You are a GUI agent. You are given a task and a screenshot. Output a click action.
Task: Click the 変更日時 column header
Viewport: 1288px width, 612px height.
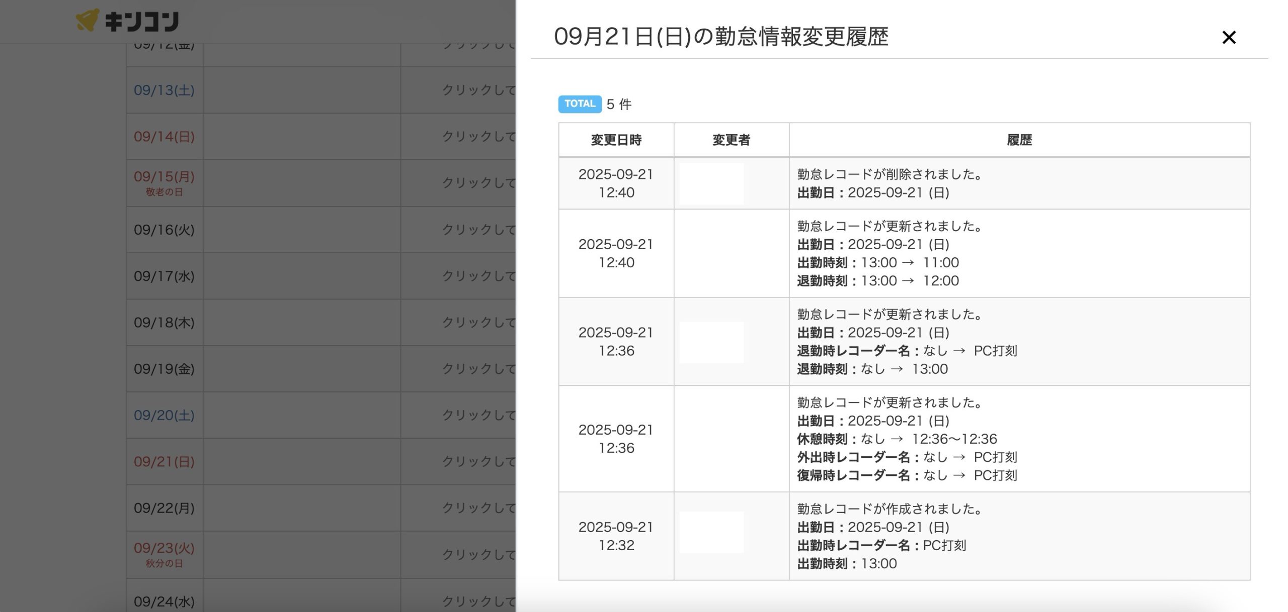(616, 140)
